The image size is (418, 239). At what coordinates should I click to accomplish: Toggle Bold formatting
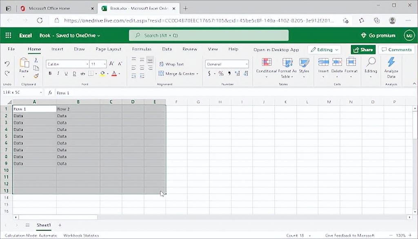pyautogui.click(x=50, y=73)
